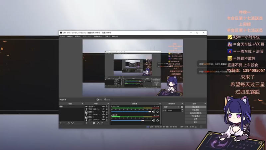The image size is (266, 150).
Task: Open 设置 settings button in Controls
Action: point(196,119)
